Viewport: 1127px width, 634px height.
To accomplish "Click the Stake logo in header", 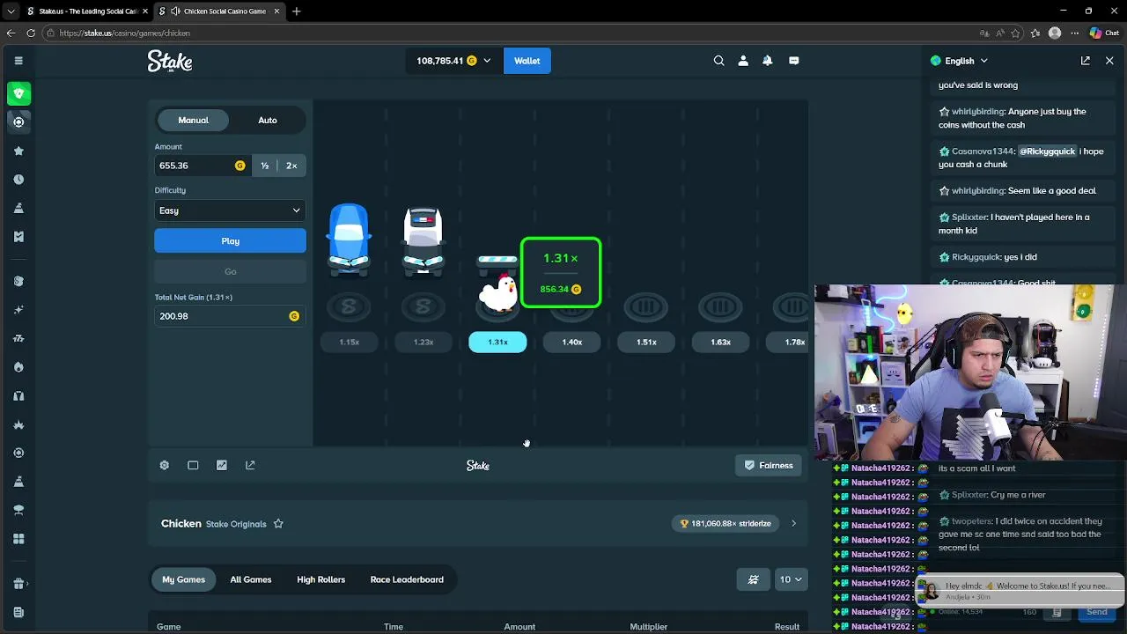I will (x=170, y=61).
